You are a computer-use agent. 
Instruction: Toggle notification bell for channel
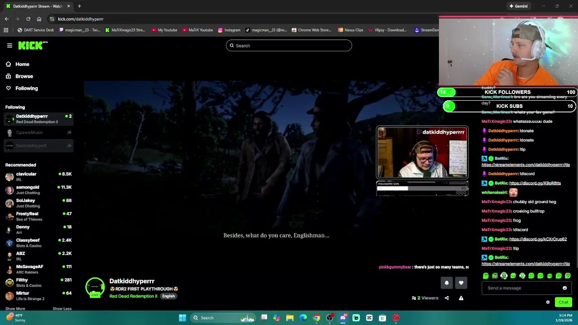[447, 283]
